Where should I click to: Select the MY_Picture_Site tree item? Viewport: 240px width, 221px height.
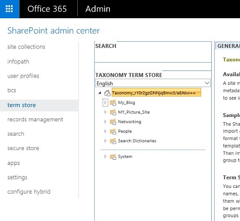tap(134, 112)
